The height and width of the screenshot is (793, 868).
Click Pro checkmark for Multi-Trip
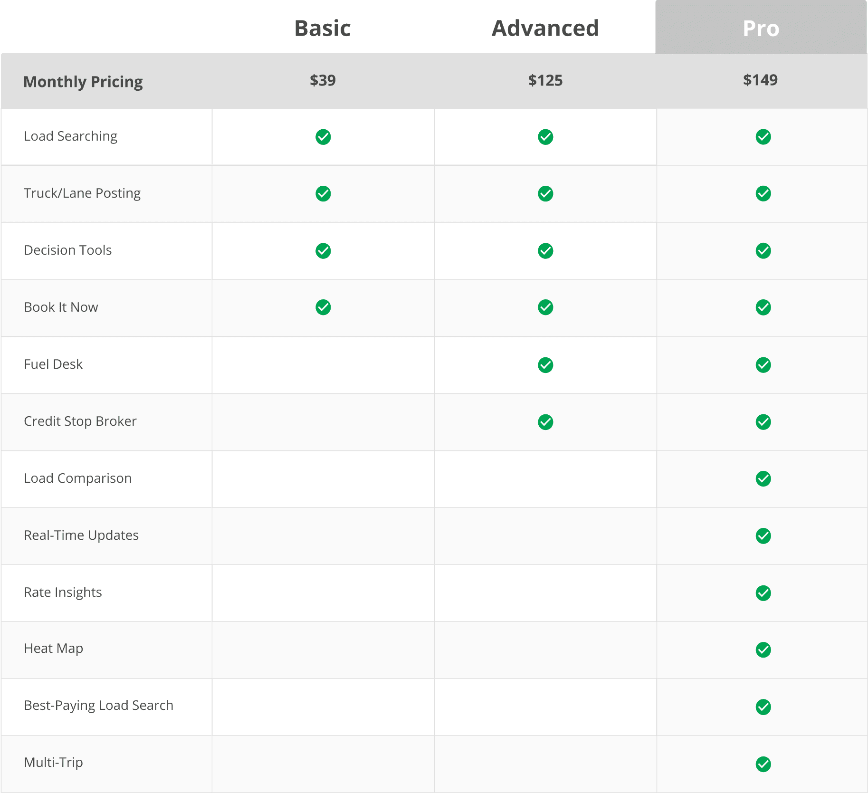pyautogui.click(x=763, y=764)
